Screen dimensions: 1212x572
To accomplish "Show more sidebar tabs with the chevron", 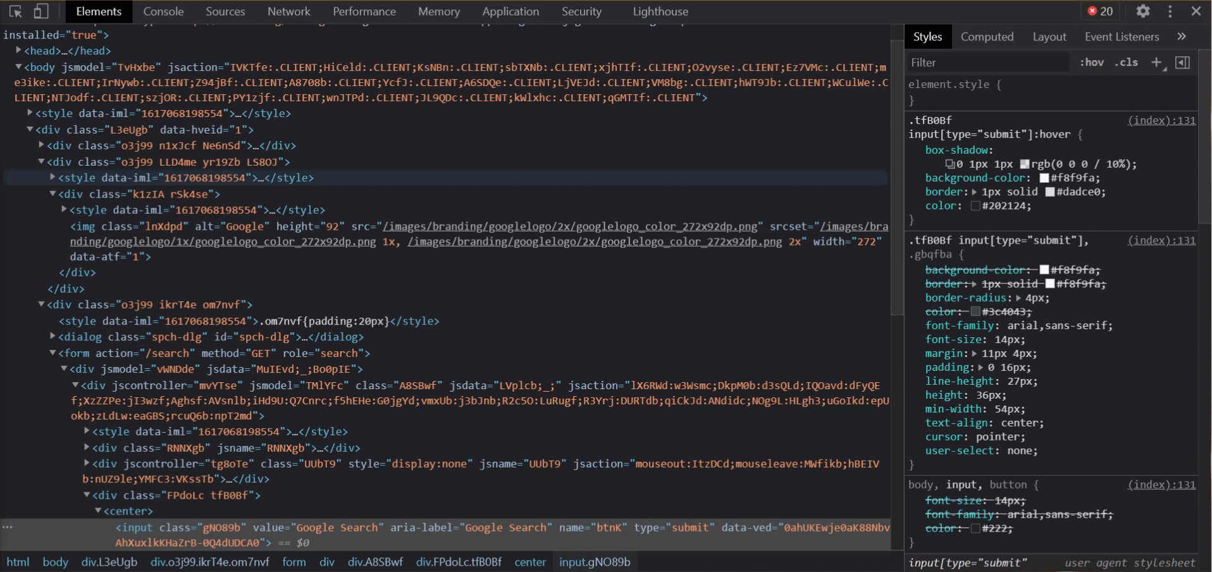I will click(x=1182, y=37).
